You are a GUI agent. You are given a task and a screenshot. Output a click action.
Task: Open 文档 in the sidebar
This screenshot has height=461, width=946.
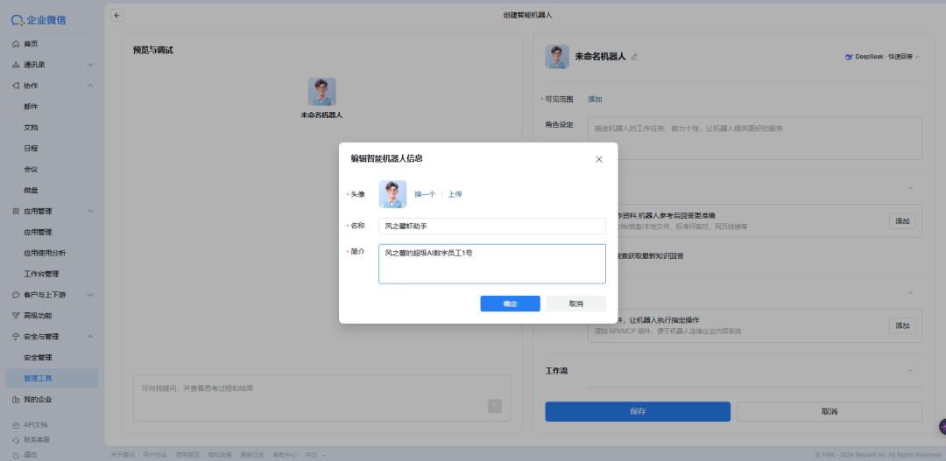coord(32,128)
